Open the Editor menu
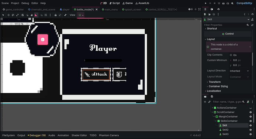 (35, 3)
